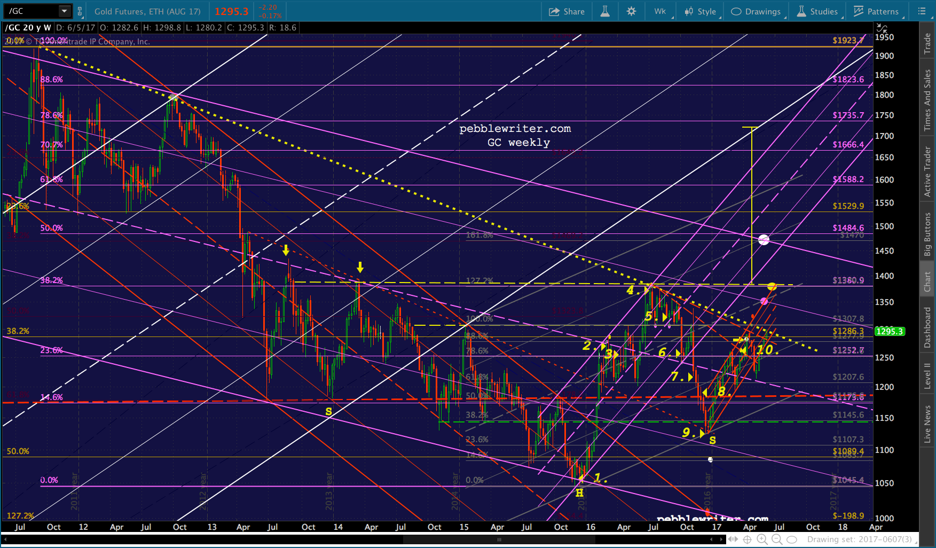Open the Big Buttons sidebar tab
The image size is (936, 548).
pos(927,234)
